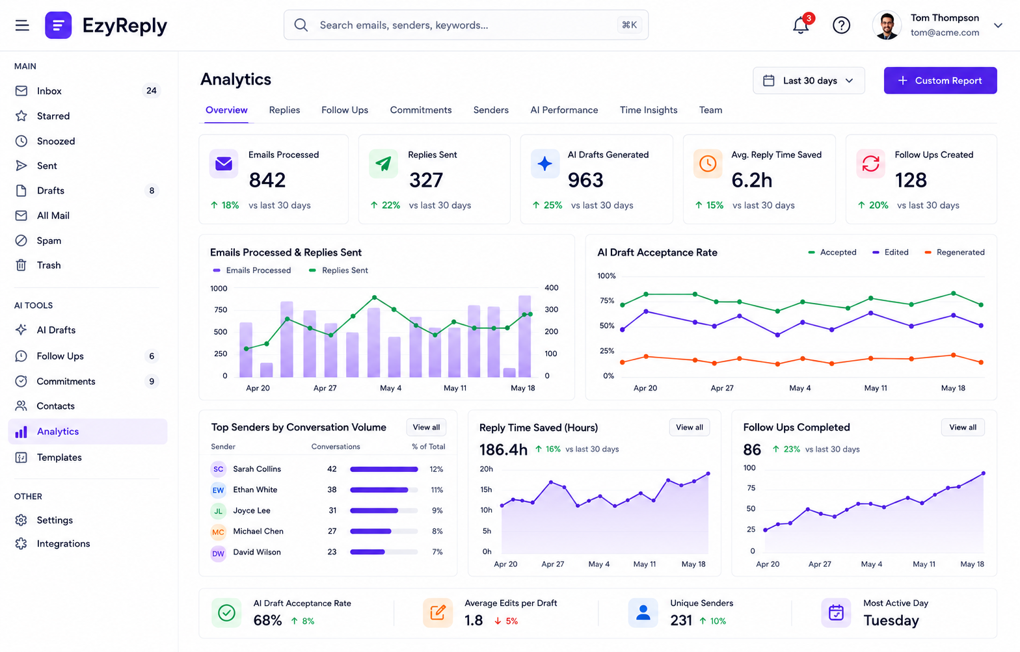Open the Integrations page
Viewport: 1020px width, 652px height.
point(87,543)
